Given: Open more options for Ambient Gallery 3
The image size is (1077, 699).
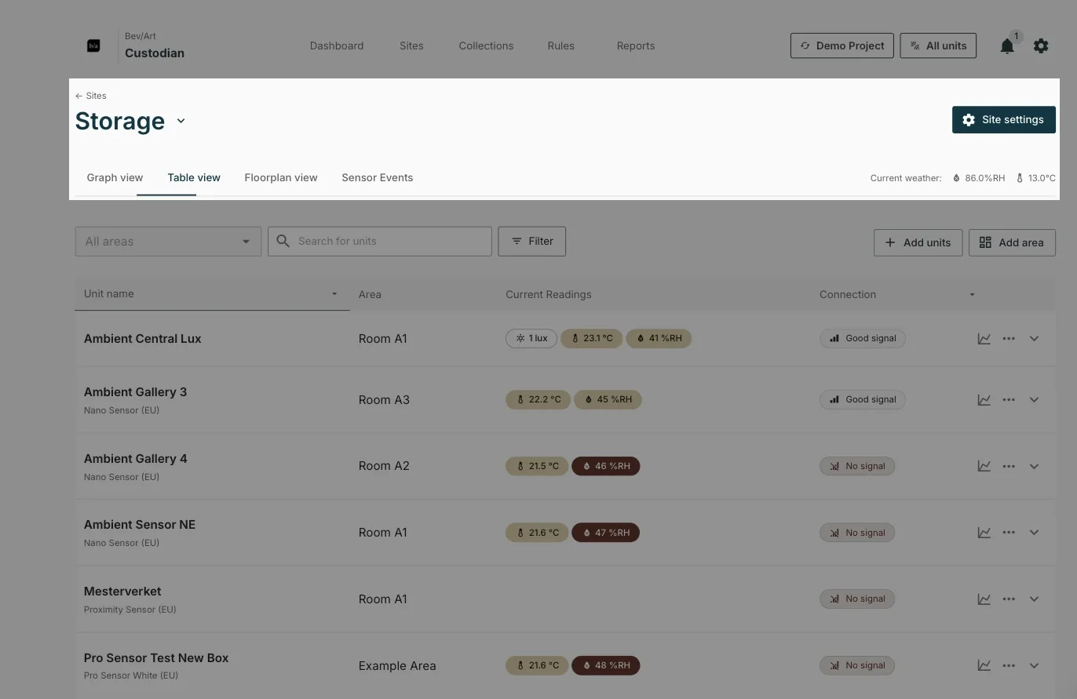Looking at the screenshot, I should [1009, 400].
